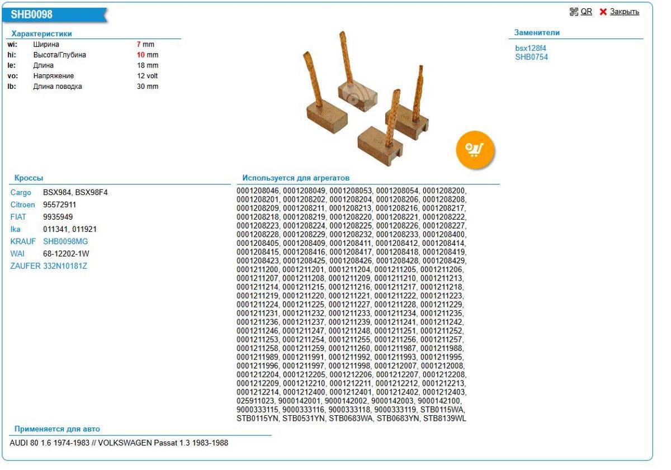Click the KRAUF brand name
671x470 pixels.
23,241
